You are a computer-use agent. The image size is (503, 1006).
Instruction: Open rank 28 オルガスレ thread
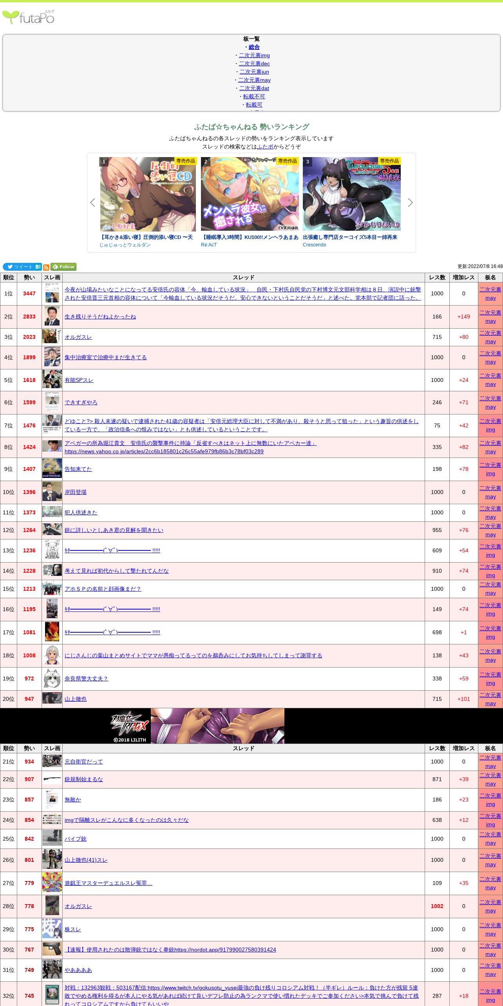78,906
